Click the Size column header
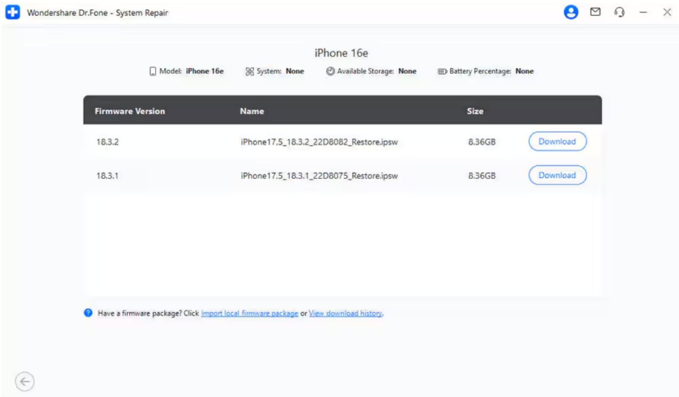The image size is (679, 397). [x=475, y=111]
